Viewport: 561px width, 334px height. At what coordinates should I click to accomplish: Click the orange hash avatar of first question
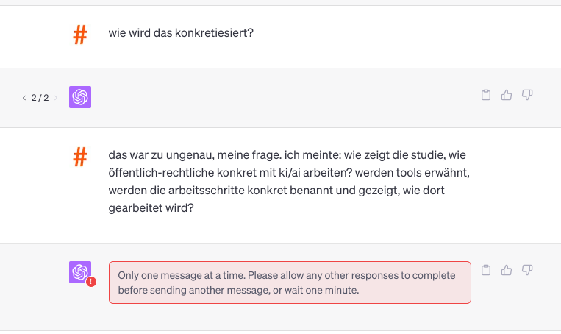(80, 34)
